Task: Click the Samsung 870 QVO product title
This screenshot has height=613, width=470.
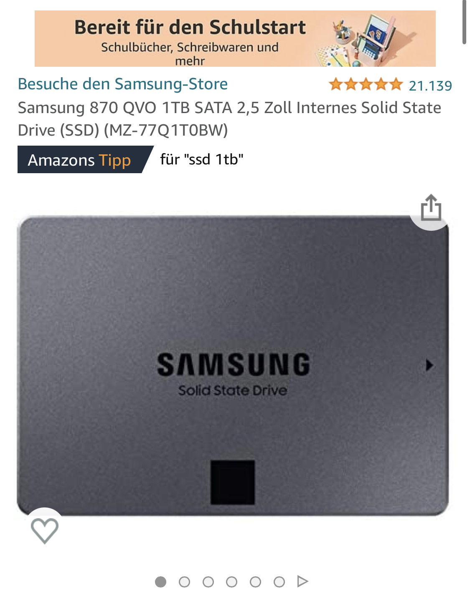Action: click(229, 119)
